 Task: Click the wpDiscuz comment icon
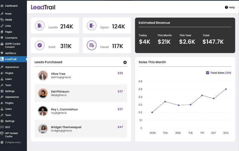[2, 53]
